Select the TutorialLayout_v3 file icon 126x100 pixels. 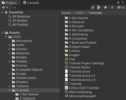[66, 79]
